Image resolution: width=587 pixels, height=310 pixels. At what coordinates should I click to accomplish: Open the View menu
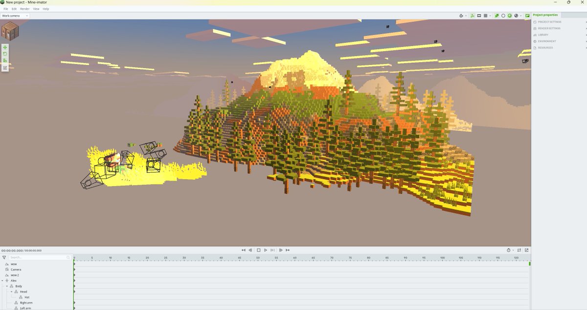(x=36, y=9)
